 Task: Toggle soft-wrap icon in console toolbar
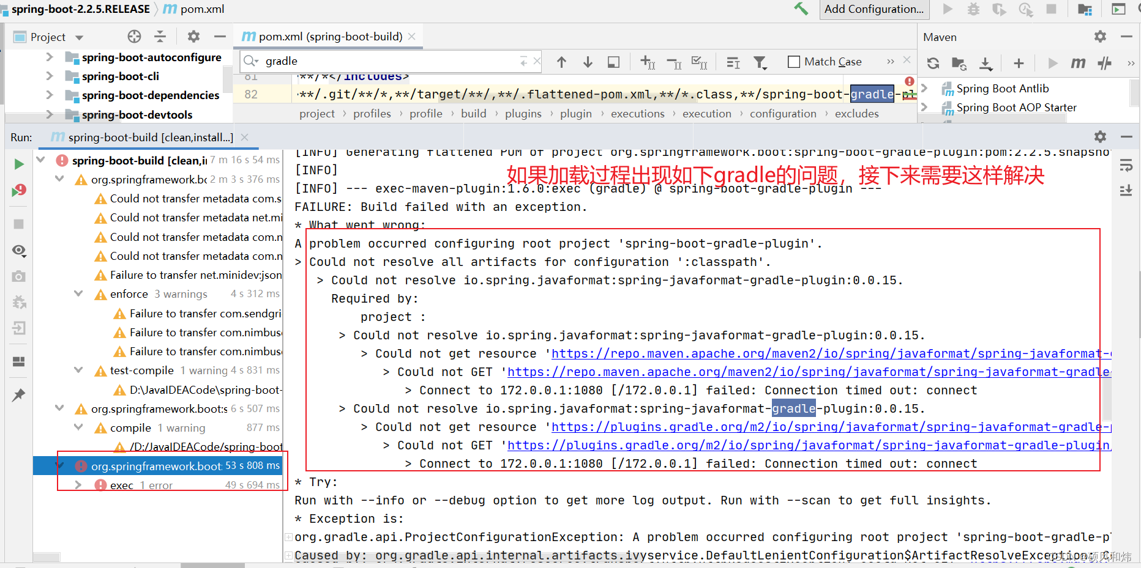tap(1126, 165)
